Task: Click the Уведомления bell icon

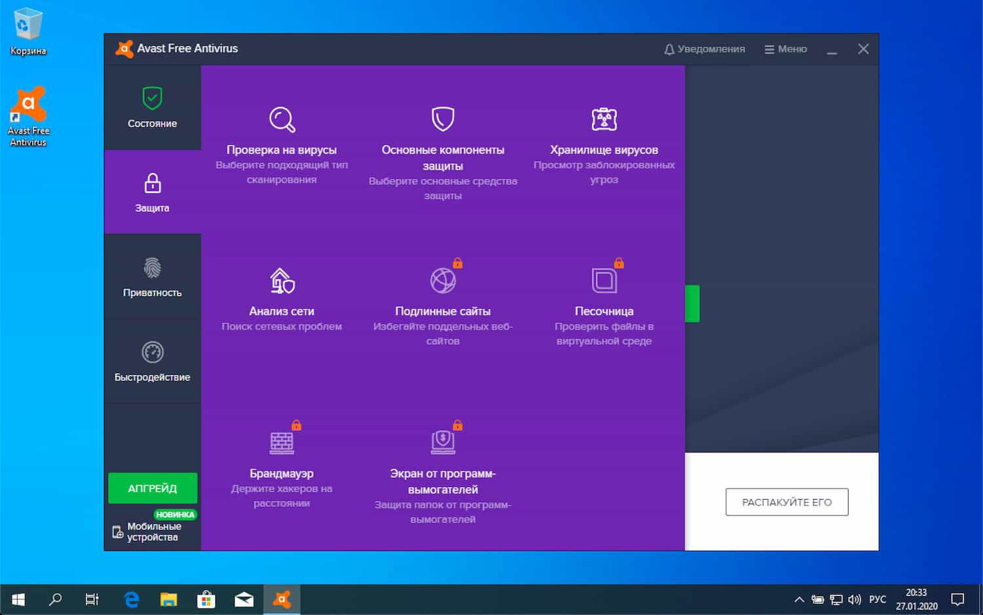Action: click(x=669, y=49)
